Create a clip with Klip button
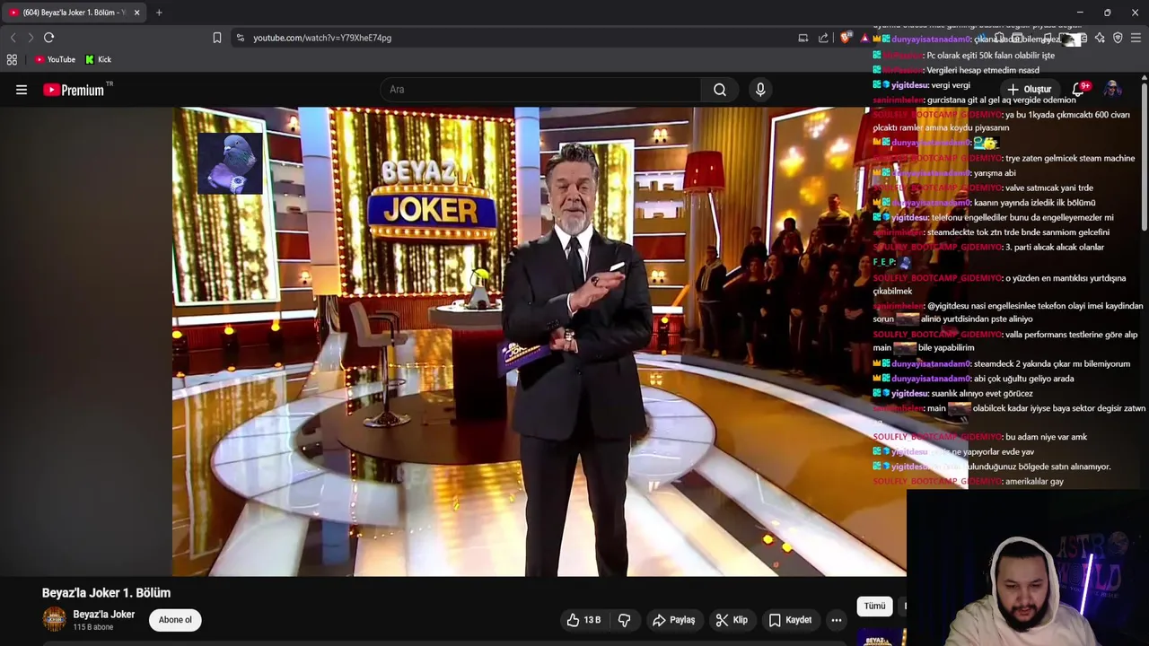 coord(732,620)
